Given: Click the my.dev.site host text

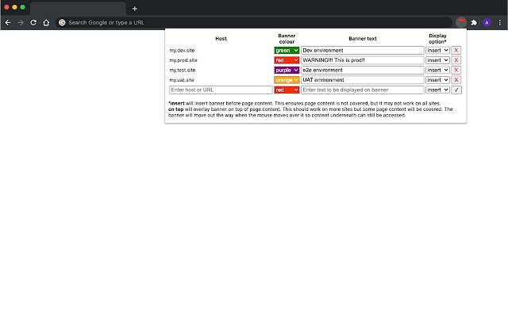Looking at the screenshot, I should 182,51.
